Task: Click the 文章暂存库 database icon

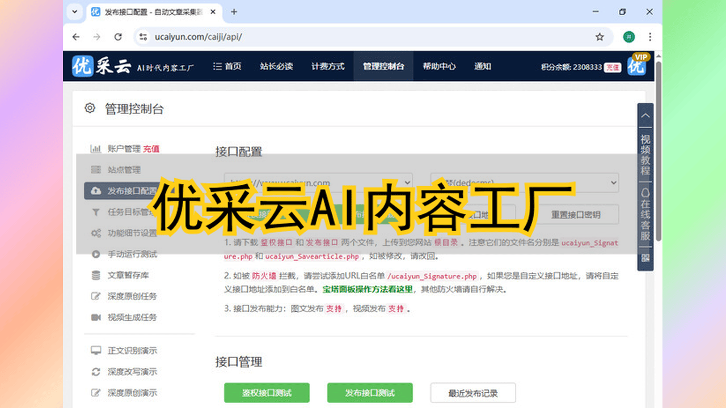Action: [96, 275]
